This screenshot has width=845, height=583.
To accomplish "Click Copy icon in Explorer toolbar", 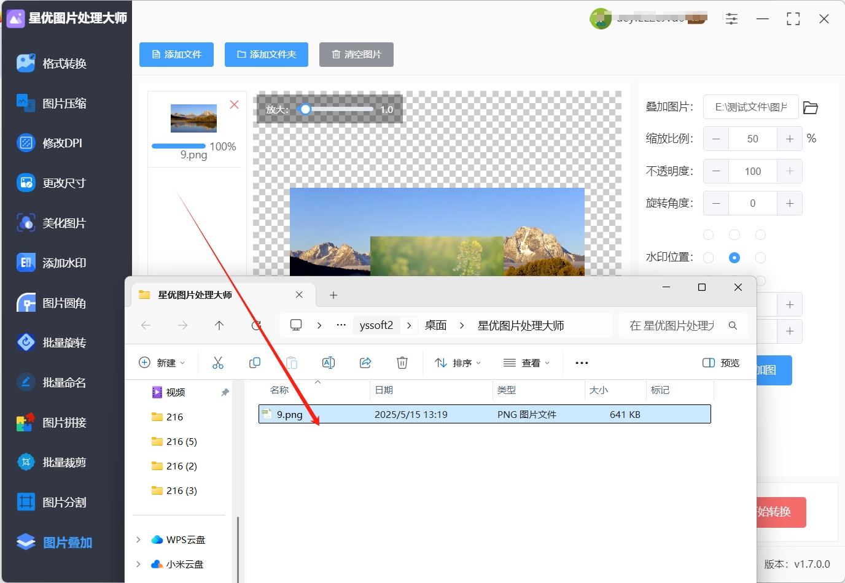I will coord(255,363).
